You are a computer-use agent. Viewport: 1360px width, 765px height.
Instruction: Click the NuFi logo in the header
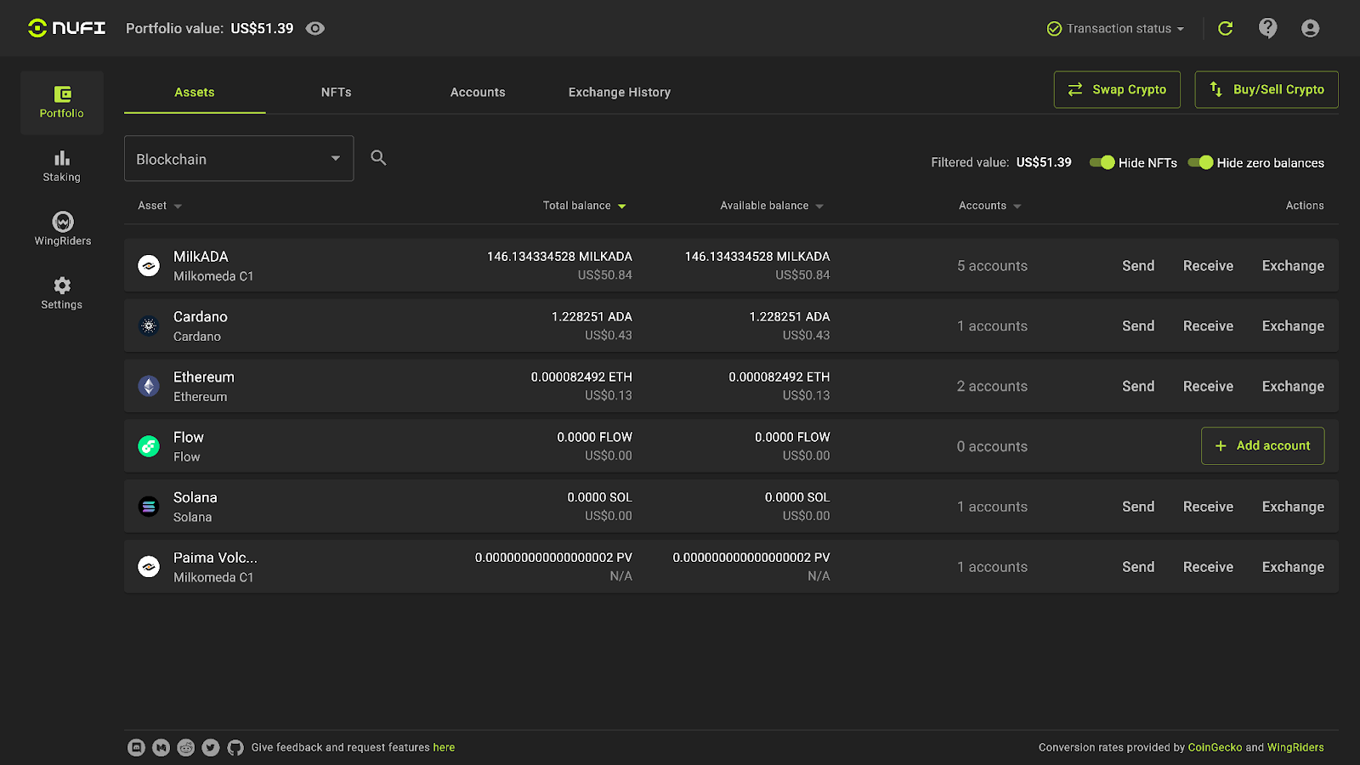[66, 28]
